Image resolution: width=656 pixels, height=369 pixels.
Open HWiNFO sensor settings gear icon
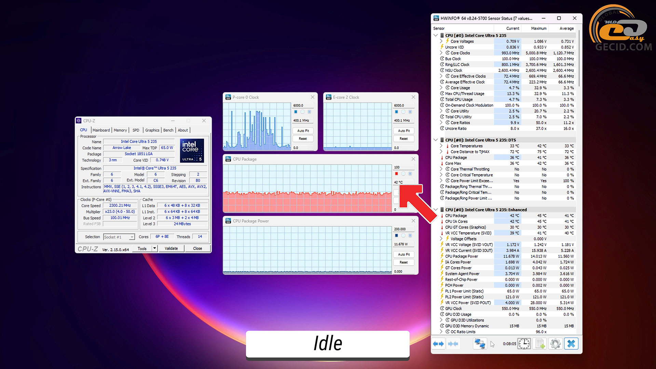click(556, 344)
